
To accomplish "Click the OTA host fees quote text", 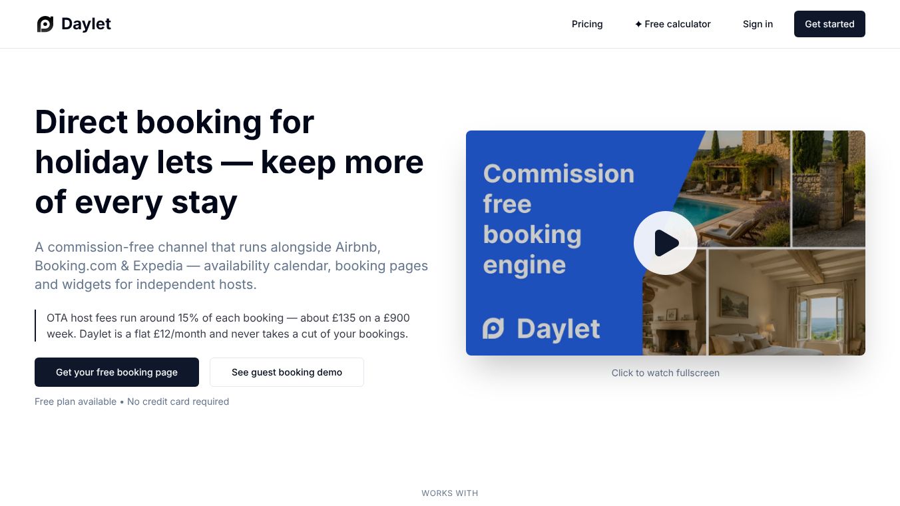I will tap(228, 326).
